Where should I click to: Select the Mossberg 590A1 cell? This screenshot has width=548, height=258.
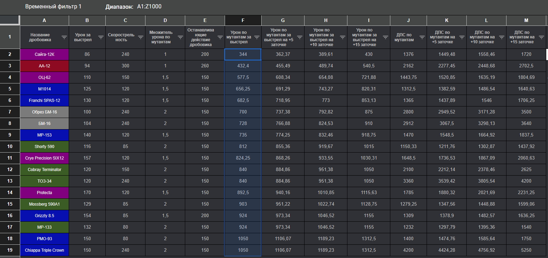[44, 204]
